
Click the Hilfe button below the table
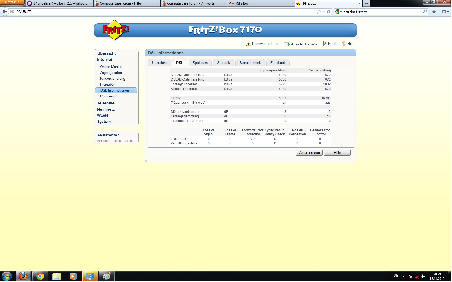pos(337,153)
